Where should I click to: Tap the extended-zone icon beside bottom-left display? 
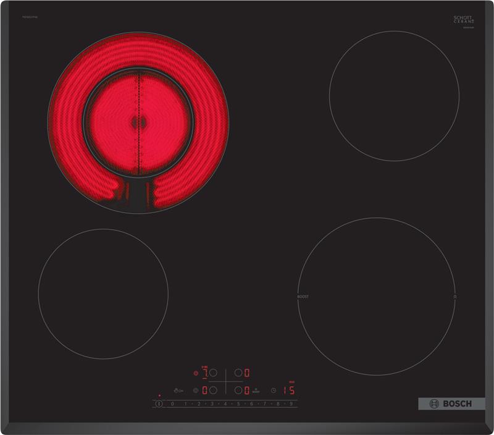tap(196, 391)
